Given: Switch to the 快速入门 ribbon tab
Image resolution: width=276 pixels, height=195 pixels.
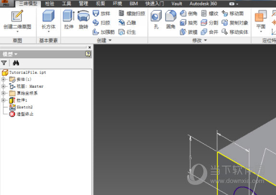Looking at the screenshot, I should click(x=155, y=4).
